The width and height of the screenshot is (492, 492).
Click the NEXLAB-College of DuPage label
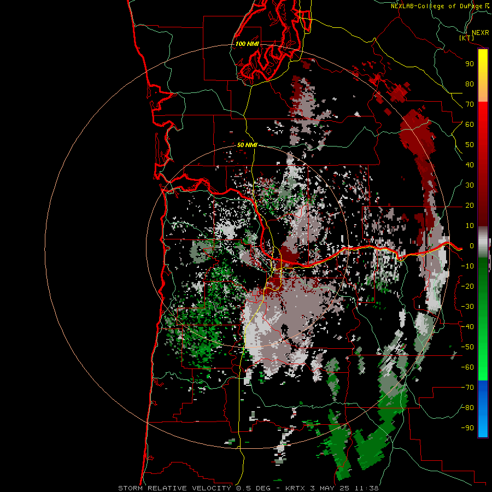tap(440, 6)
